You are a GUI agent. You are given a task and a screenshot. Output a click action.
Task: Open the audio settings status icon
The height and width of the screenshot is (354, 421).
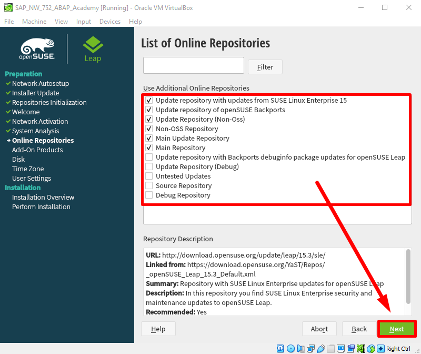pos(300,349)
